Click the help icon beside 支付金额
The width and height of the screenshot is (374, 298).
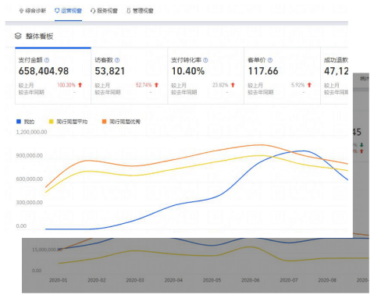[x=47, y=60]
